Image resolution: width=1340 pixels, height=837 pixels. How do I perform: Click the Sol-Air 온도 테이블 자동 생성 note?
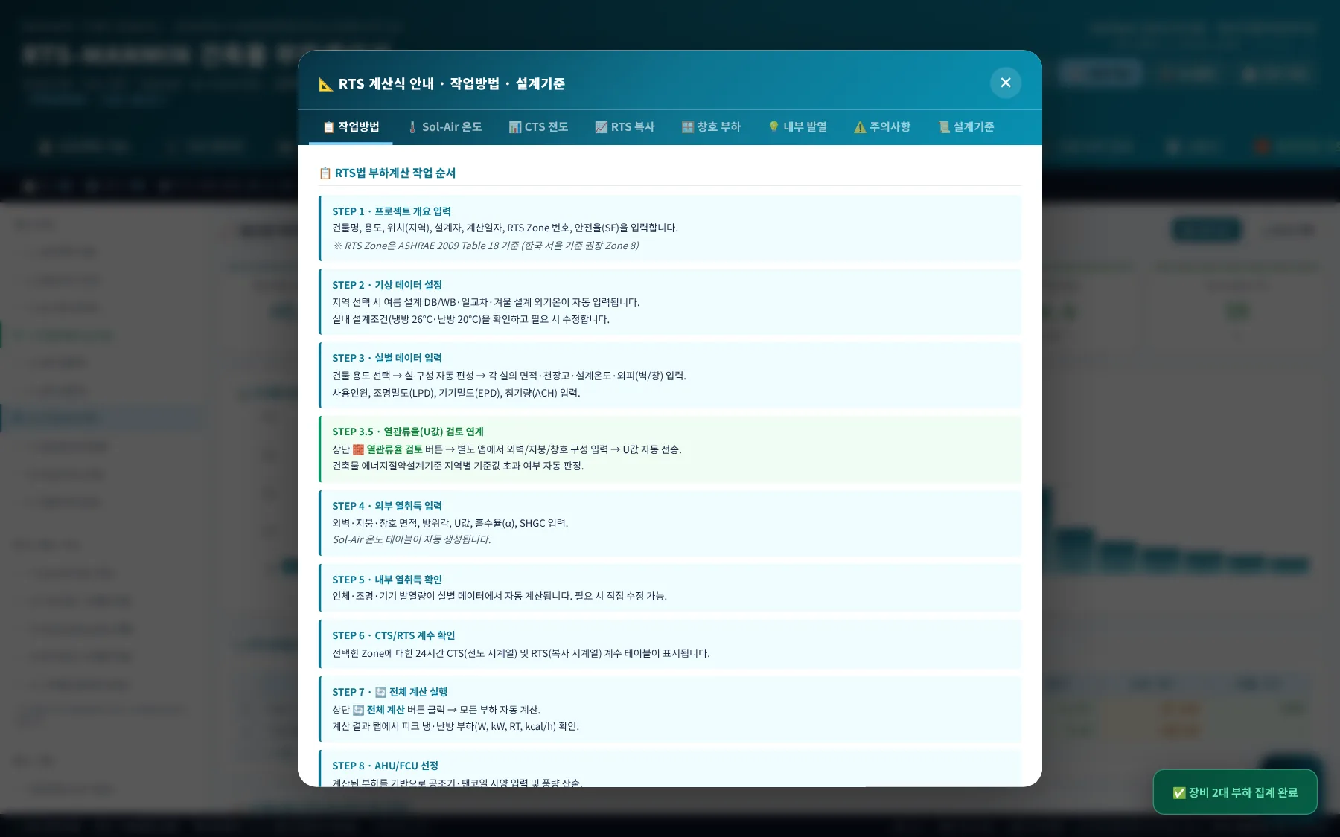click(412, 539)
